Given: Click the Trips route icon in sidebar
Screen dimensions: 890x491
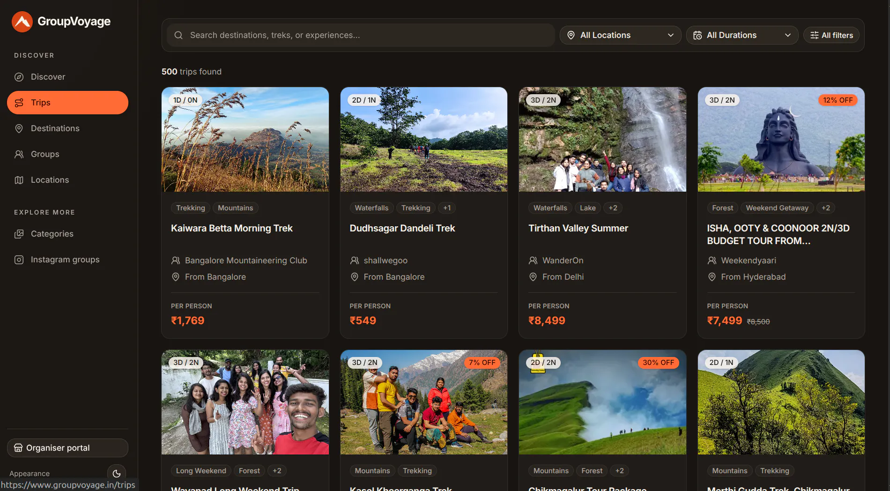Looking at the screenshot, I should coord(19,103).
